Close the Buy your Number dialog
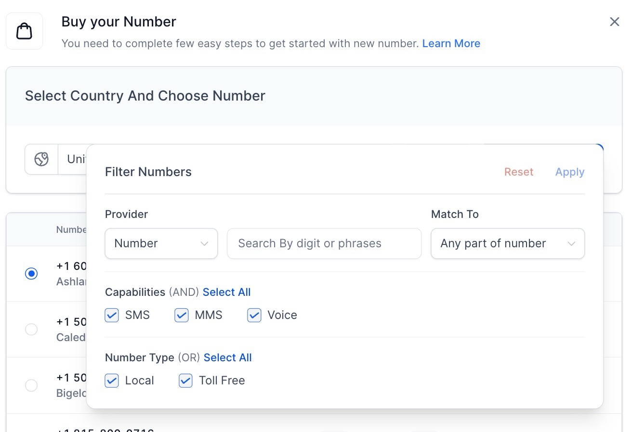632x432 pixels. click(614, 22)
